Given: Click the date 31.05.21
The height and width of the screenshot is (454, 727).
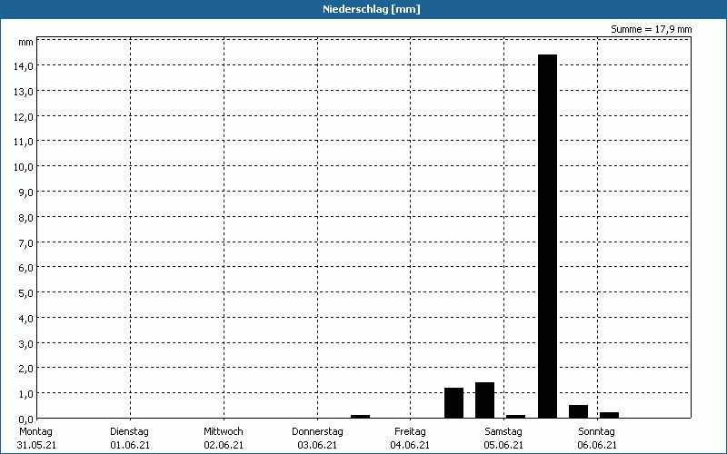Looking at the screenshot, I should click(36, 445).
